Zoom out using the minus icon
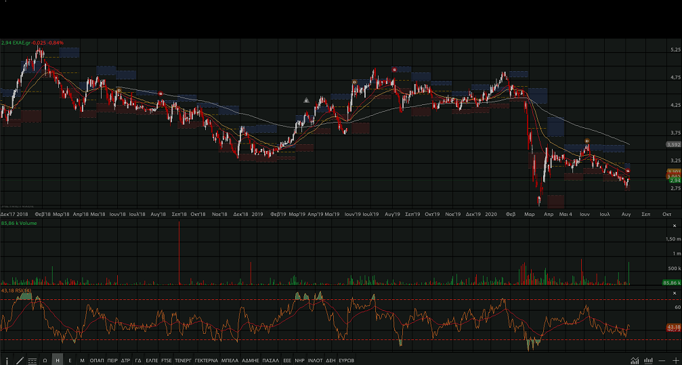Screen dimensions: 682x365 point(662,360)
